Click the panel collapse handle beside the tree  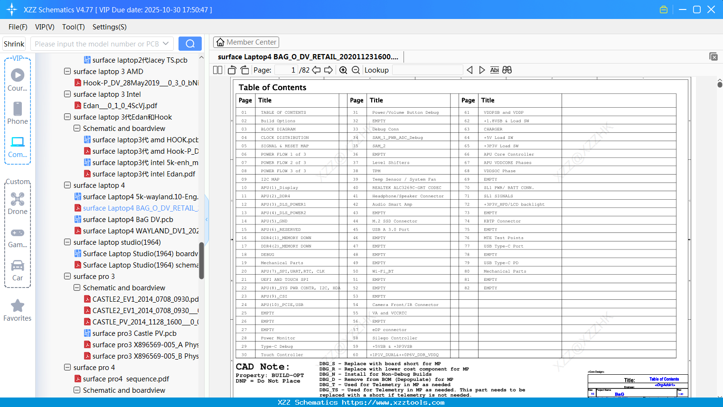click(207, 219)
